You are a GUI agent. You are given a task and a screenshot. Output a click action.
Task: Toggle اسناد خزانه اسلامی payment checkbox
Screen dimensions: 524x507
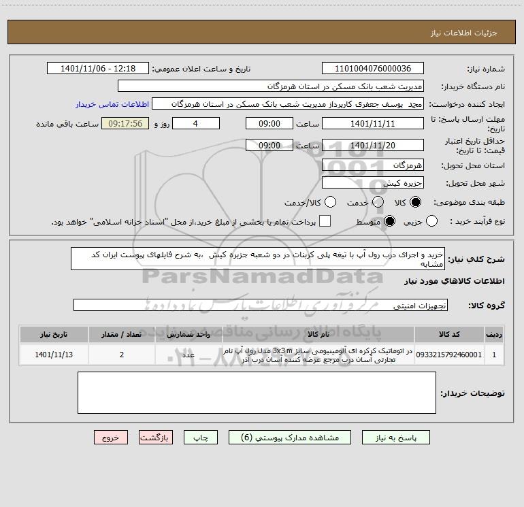325,221
